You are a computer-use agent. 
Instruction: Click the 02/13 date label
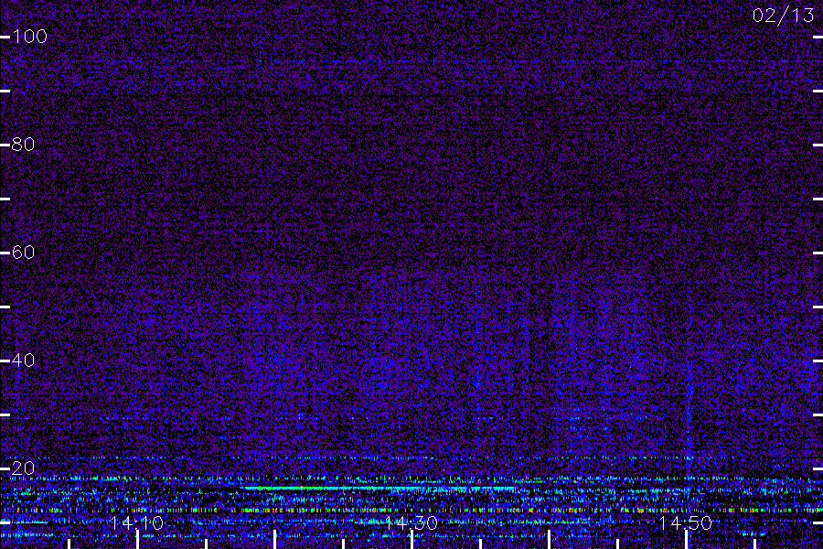point(783,16)
